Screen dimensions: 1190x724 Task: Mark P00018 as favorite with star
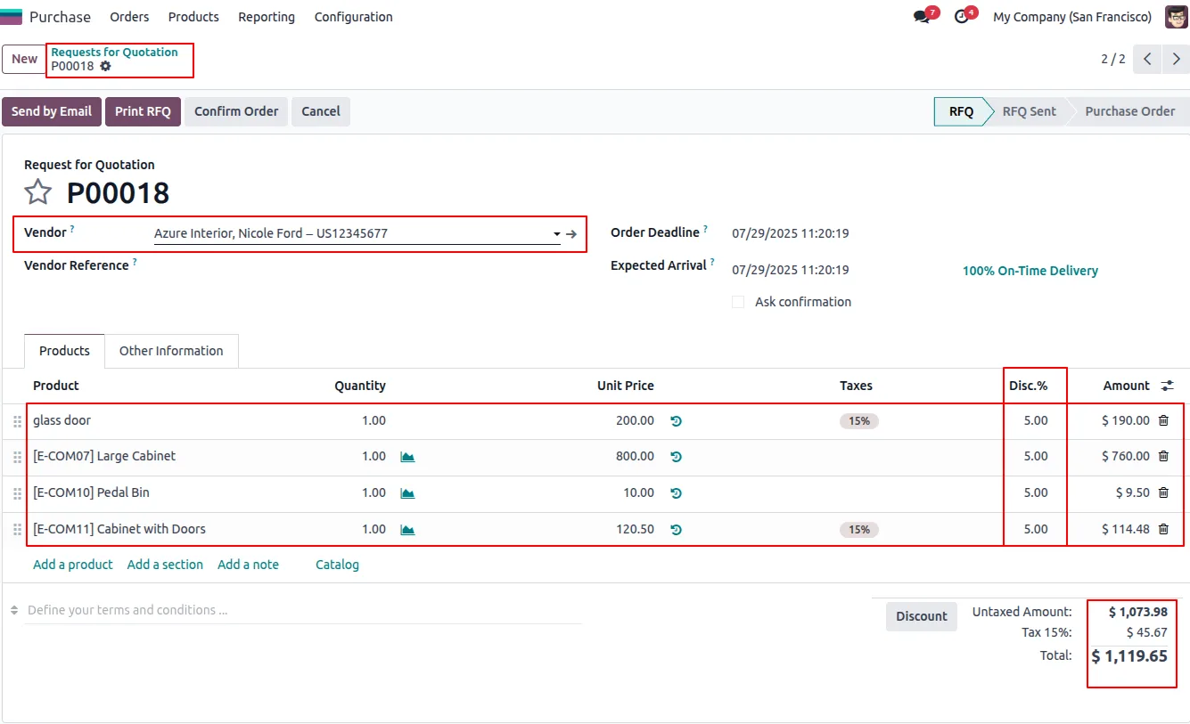pyautogui.click(x=38, y=192)
